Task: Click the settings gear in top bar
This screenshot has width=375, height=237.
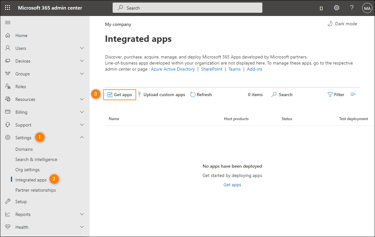Action: click(x=337, y=8)
